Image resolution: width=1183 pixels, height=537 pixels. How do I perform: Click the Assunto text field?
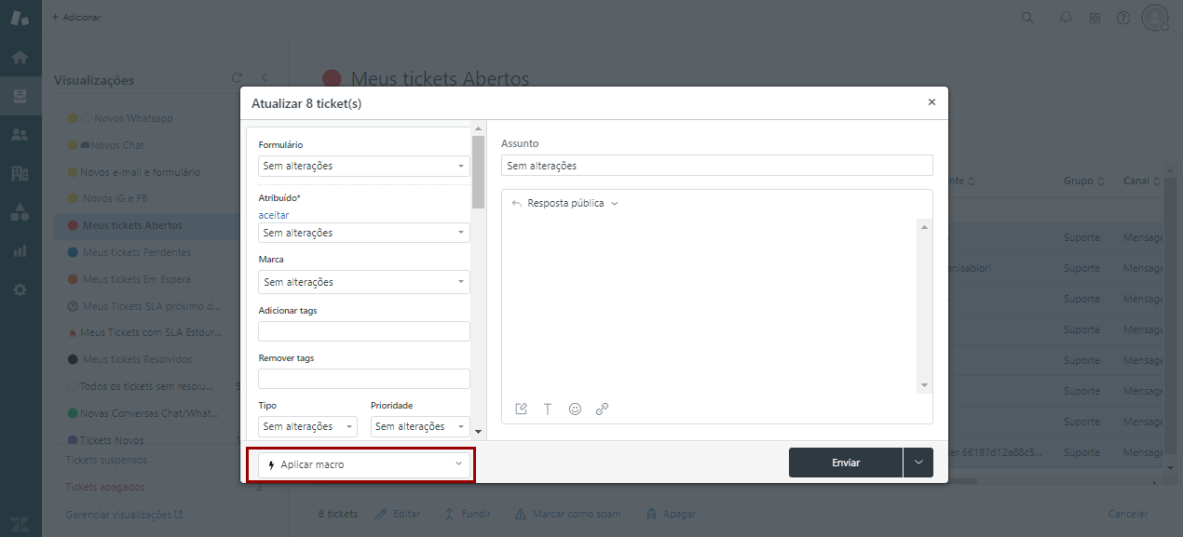[716, 166]
